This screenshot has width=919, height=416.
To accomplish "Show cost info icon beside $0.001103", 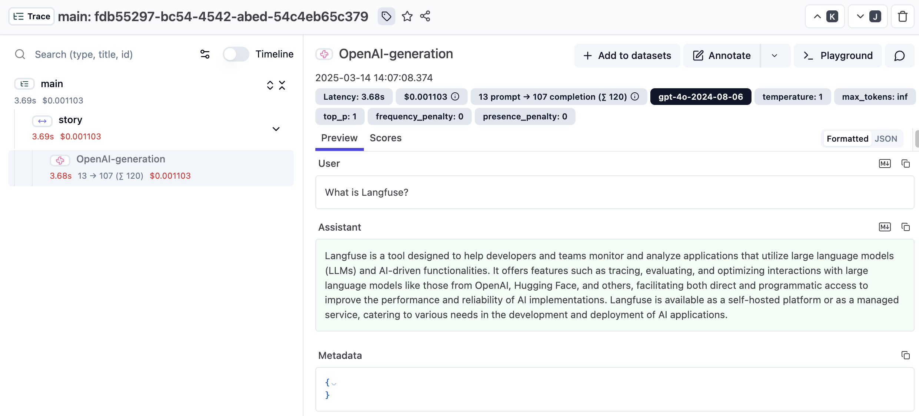I will pyautogui.click(x=455, y=97).
